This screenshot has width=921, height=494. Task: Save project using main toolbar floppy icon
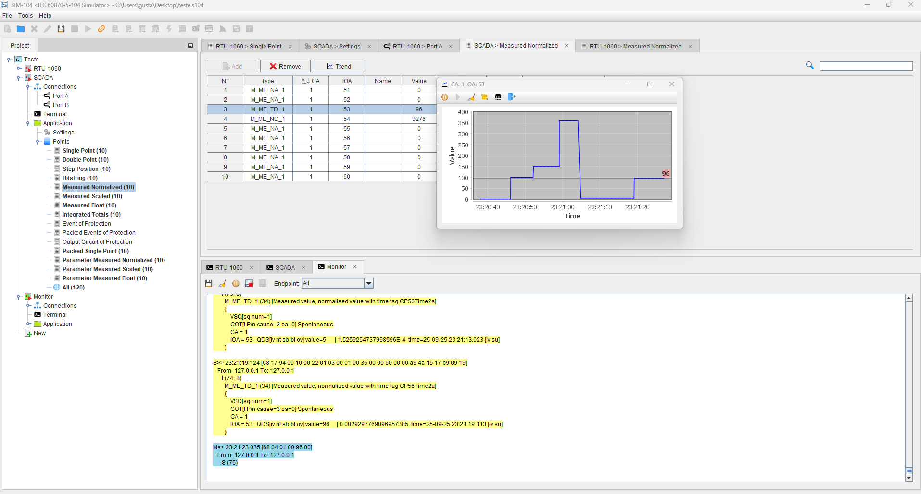click(x=61, y=29)
